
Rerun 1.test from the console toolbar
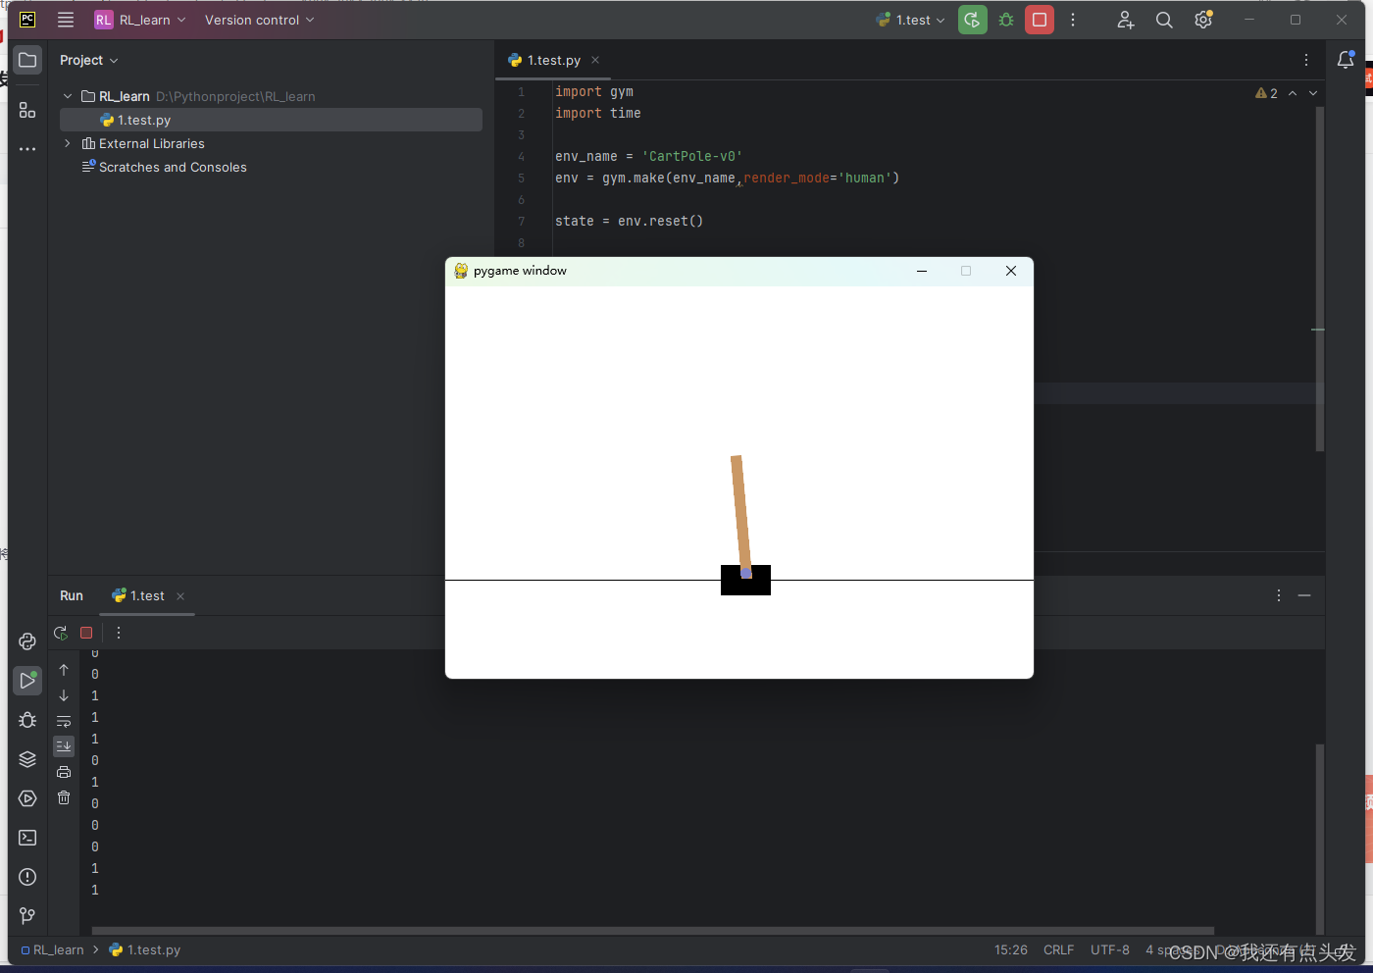(60, 633)
